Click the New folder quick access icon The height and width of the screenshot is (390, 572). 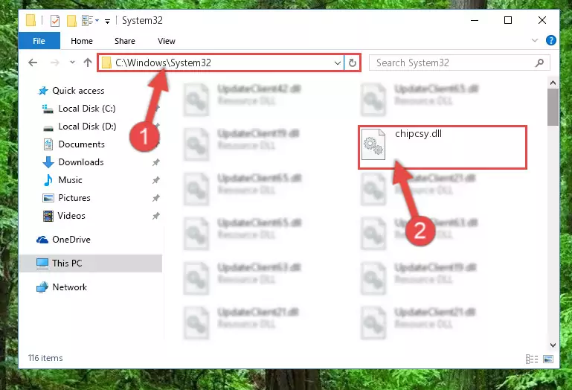(71, 20)
